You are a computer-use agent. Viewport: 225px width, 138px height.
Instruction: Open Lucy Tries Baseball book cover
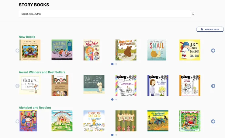(190, 50)
